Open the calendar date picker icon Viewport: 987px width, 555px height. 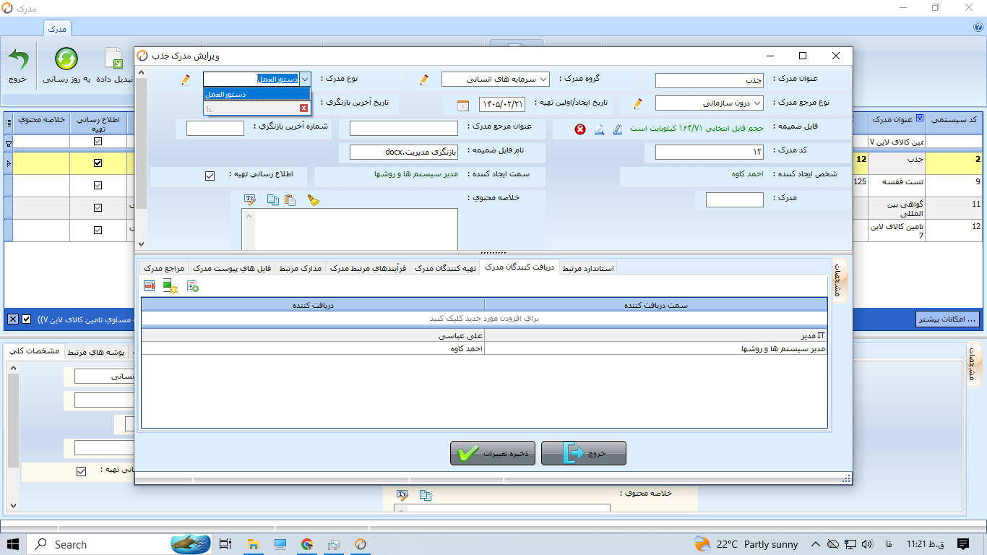(463, 105)
